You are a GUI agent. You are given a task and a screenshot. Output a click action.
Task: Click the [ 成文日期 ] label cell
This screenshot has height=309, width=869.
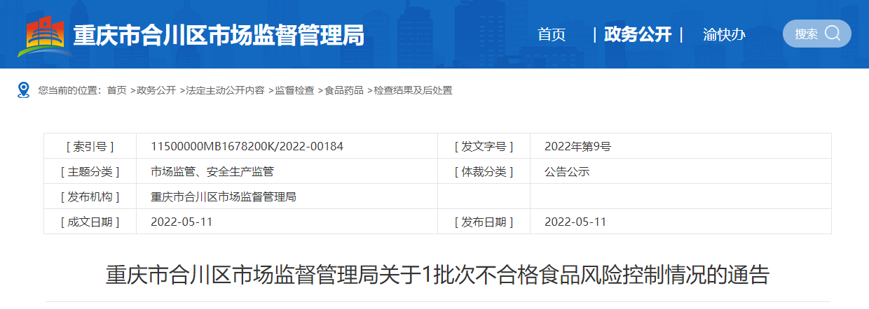click(x=90, y=222)
